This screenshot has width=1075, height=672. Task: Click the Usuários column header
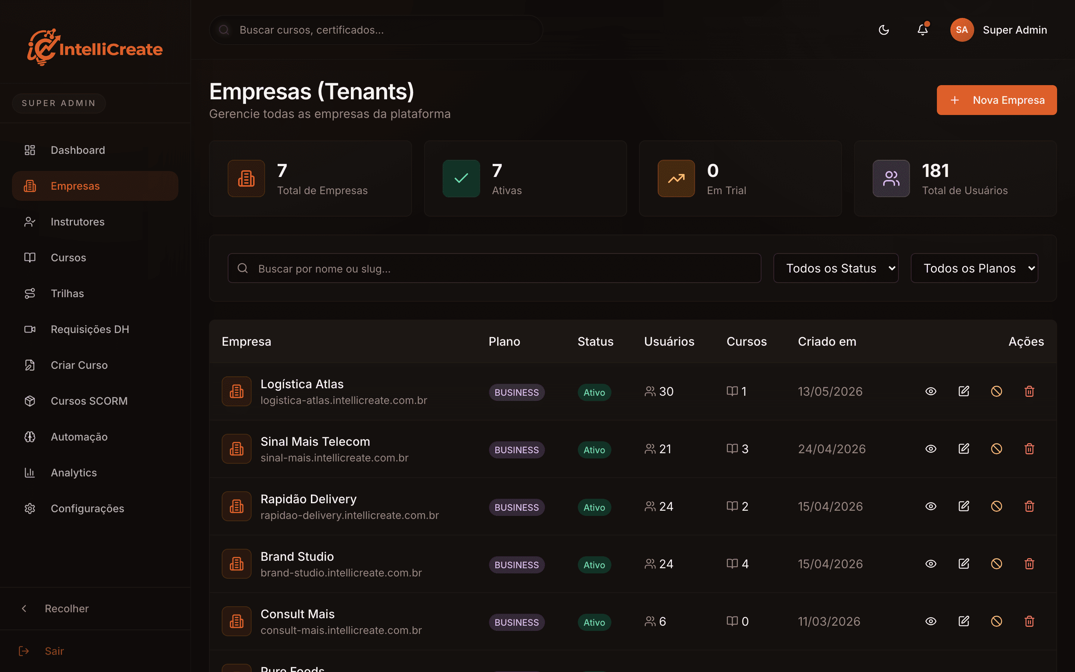tap(669, 341)
